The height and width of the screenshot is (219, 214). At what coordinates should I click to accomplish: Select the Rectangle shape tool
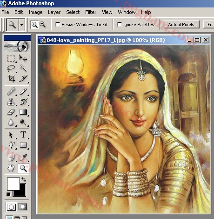tap(23, 145)
